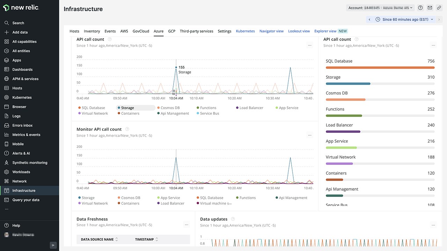Open All entities in sidebar
Viewport: 447px width, 251px height.
click(21, 51)
